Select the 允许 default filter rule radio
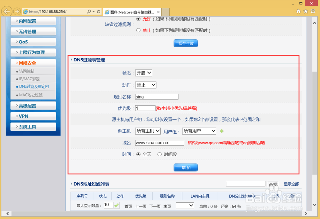Viewport: 320px width, 219px height. (138, 19)
